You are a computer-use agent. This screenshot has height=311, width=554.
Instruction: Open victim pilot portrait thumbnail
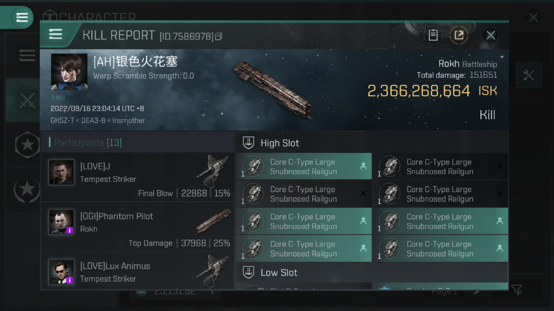[69, 72]
